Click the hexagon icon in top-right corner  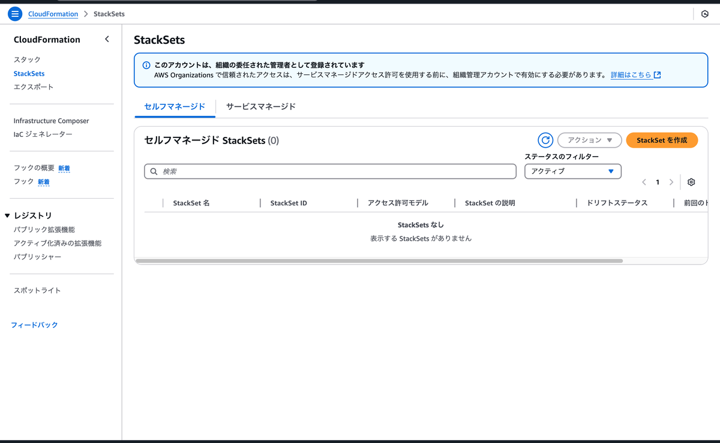[705, 14]
